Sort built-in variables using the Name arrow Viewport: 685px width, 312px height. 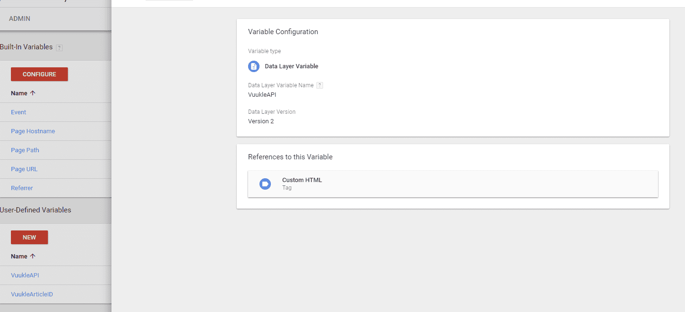[x=33, y=93]
